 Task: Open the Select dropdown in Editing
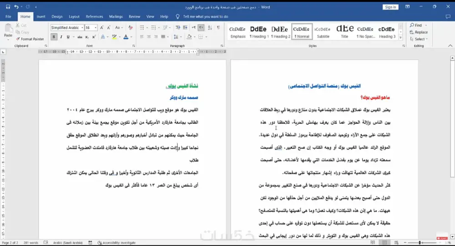pos(419,39)
